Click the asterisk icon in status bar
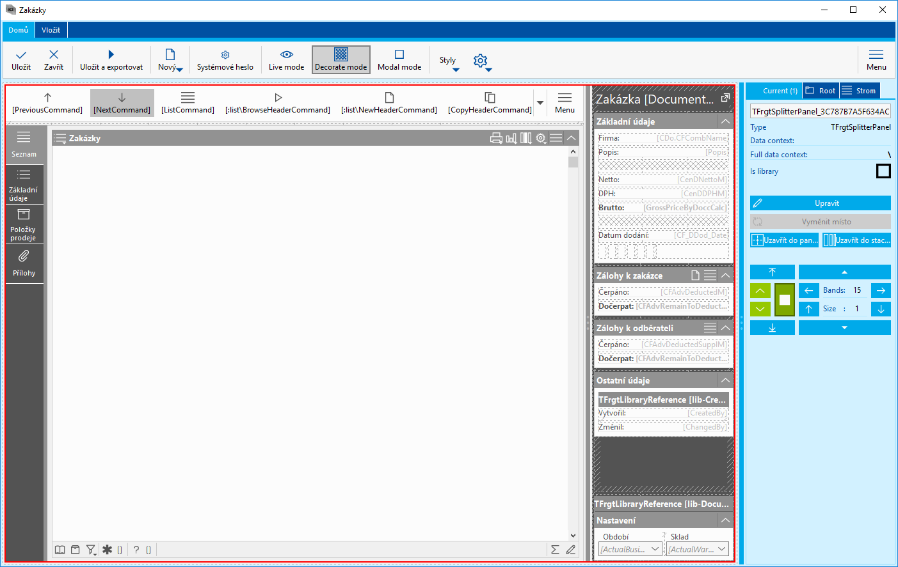Image resolution: width=898 pixels, height=567 pixels. pyautogui.click(x=107, y=550)
